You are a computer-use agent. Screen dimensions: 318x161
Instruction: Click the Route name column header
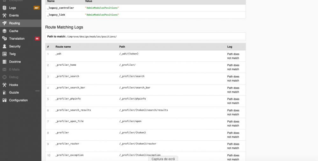tap(63, 47)
